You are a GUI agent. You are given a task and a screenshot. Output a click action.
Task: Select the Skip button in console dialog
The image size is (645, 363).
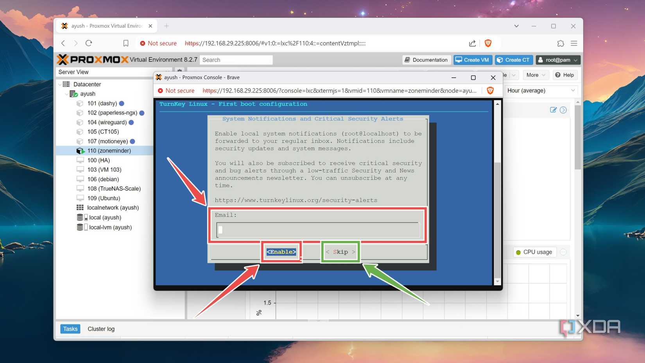coord(340,252)
